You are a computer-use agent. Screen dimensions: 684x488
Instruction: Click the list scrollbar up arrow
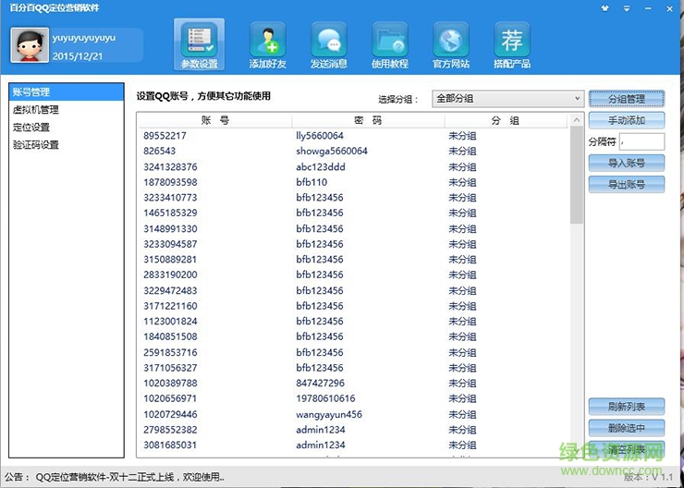pyautogui.click(x=576, y=120)
